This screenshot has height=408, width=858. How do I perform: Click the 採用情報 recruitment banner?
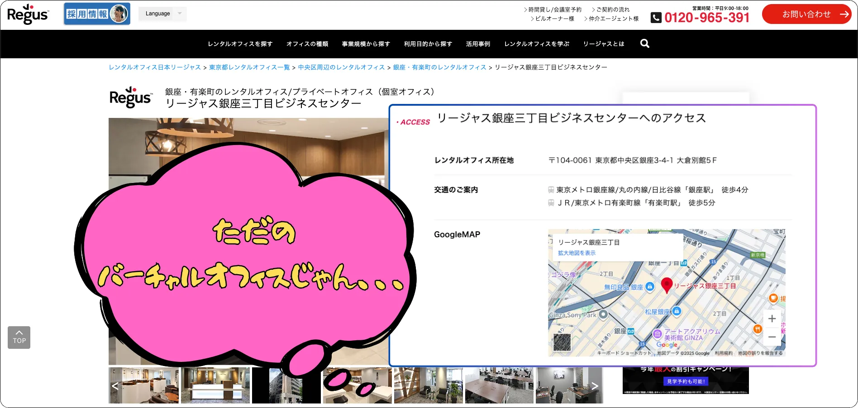click(96, 14)
